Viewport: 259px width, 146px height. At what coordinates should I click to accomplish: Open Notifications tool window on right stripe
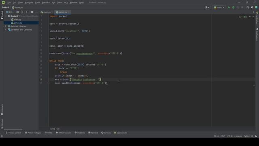(x=257, y=34)
